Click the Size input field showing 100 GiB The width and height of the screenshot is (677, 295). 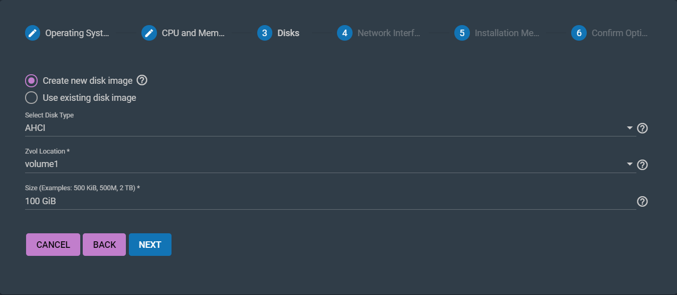pos(330,201)
